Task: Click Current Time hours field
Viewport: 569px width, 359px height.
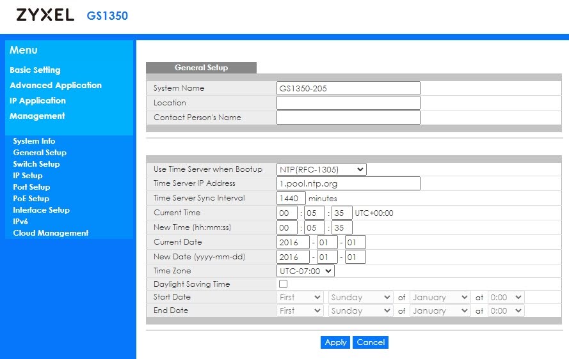Action: (x=287, y=213)
